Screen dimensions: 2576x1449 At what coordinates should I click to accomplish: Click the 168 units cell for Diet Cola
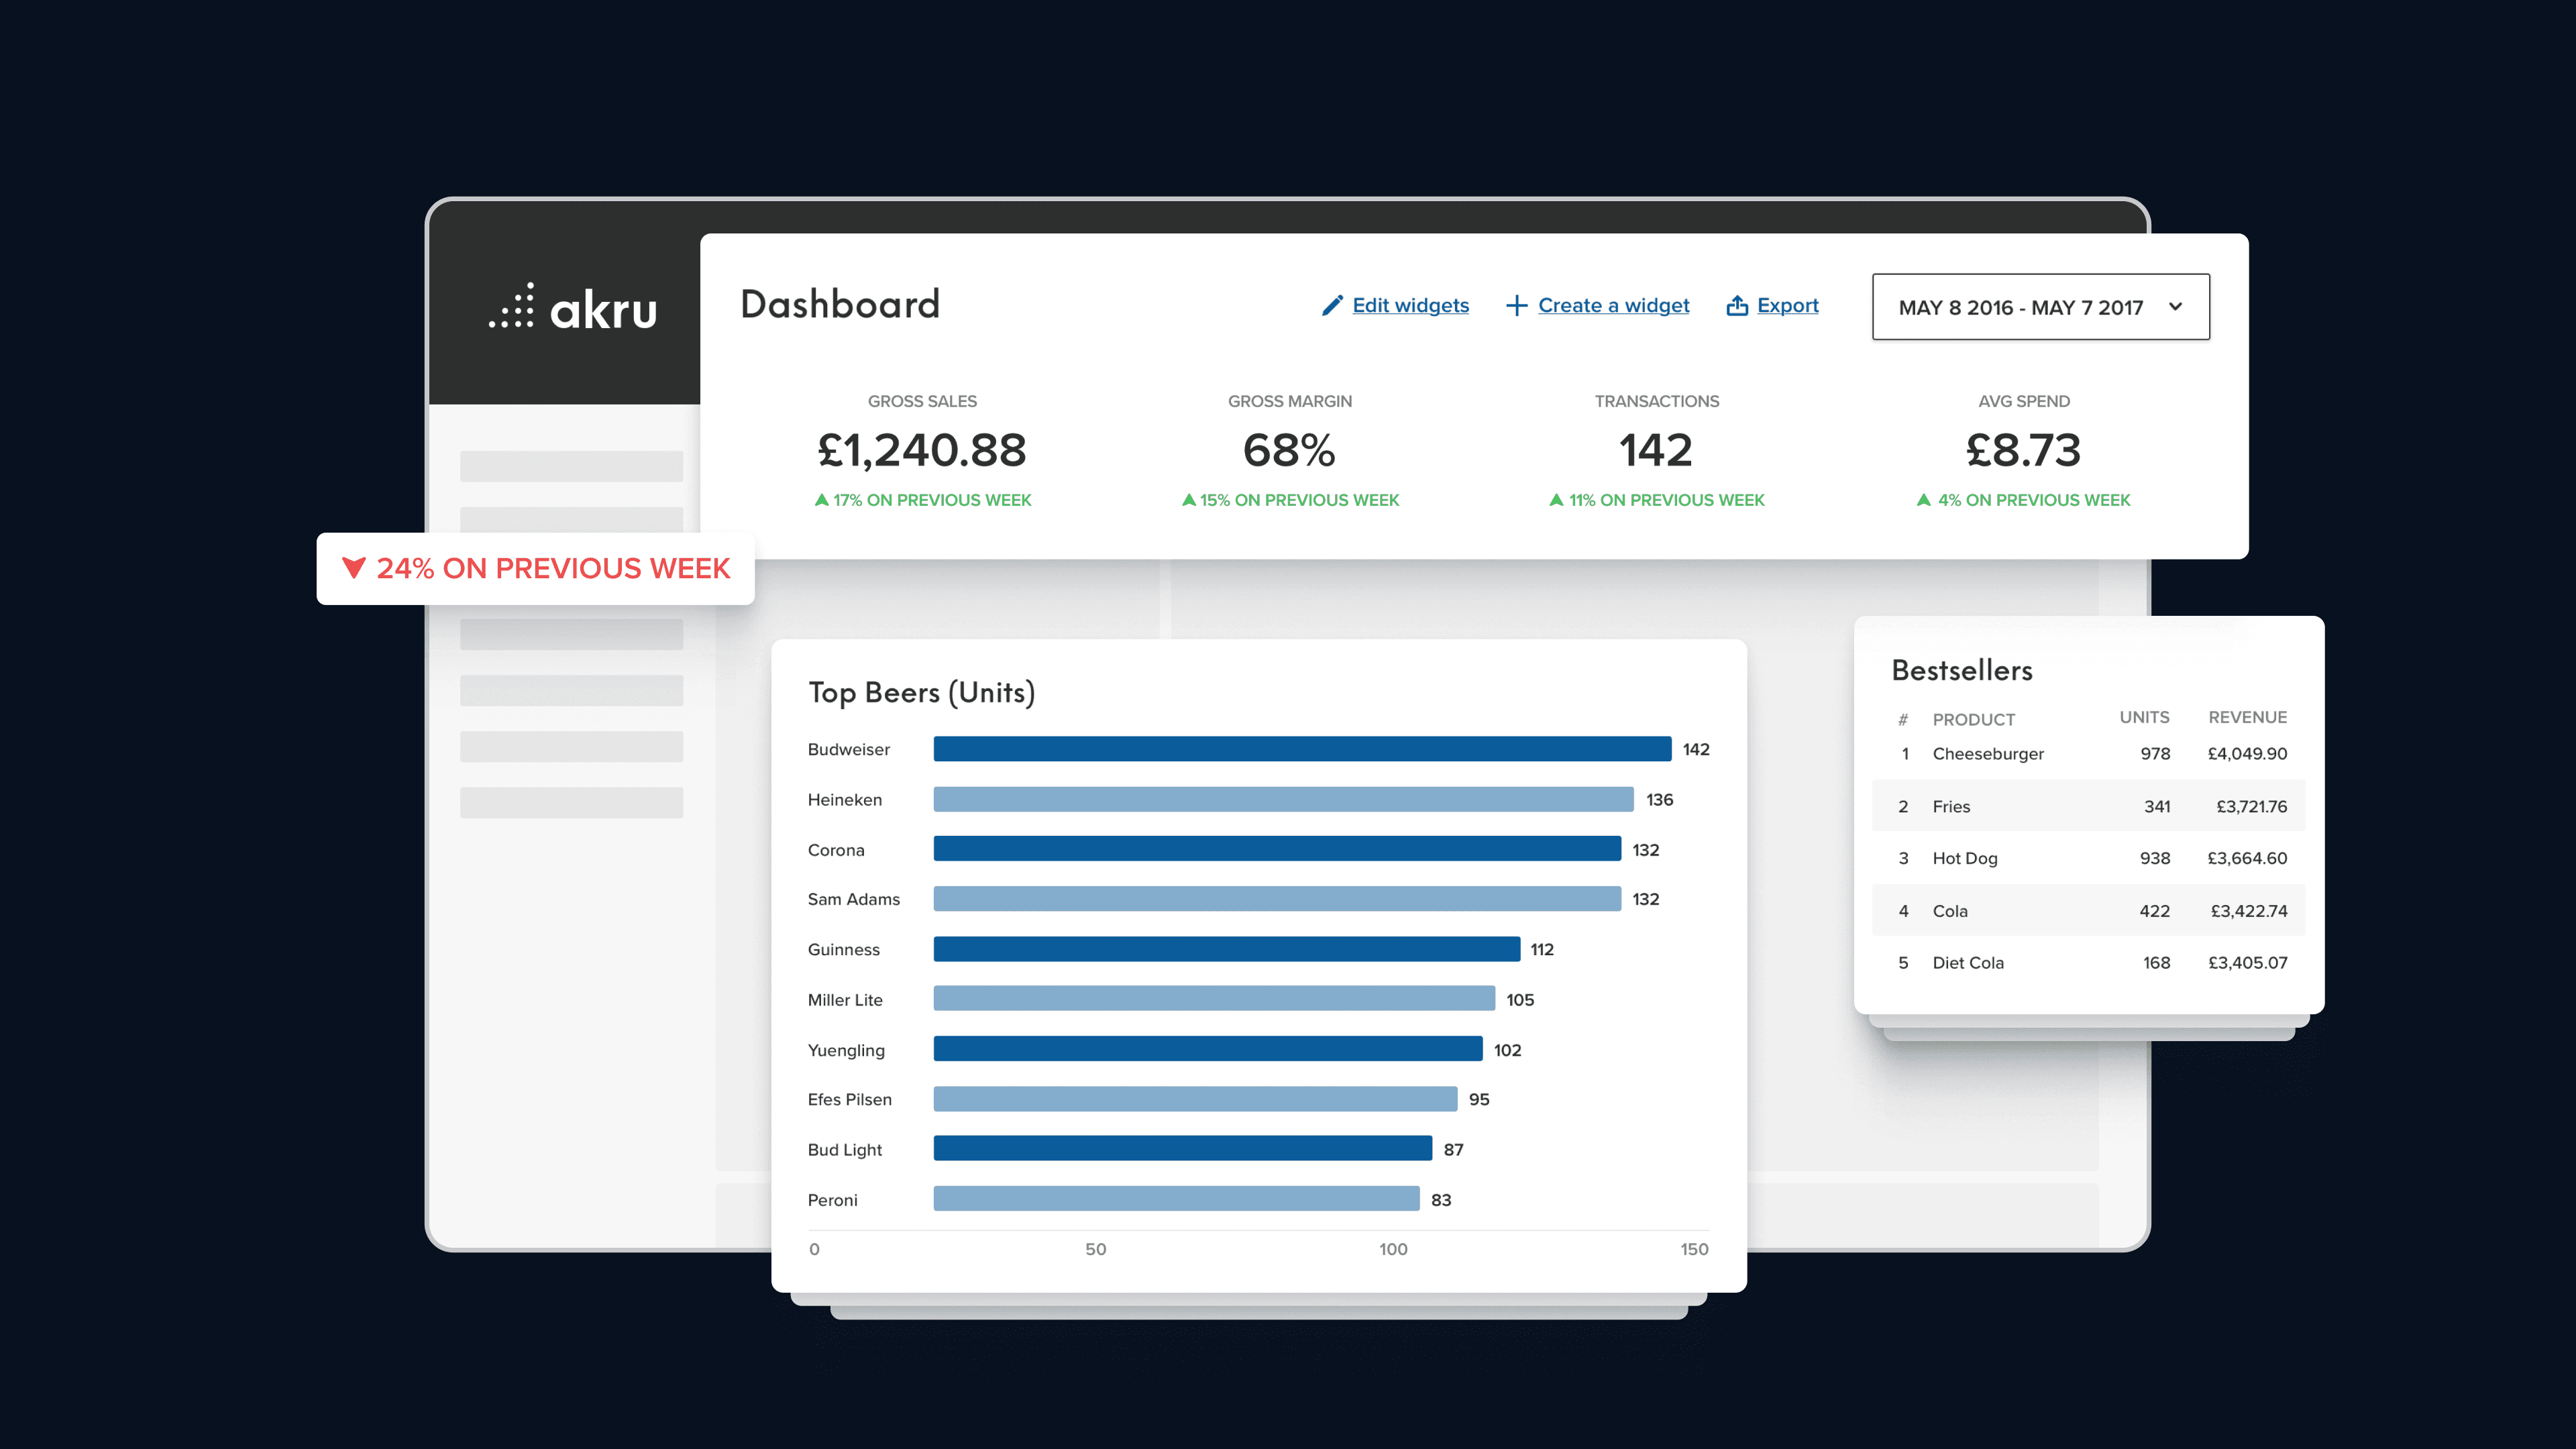(x=2156, y=963)
